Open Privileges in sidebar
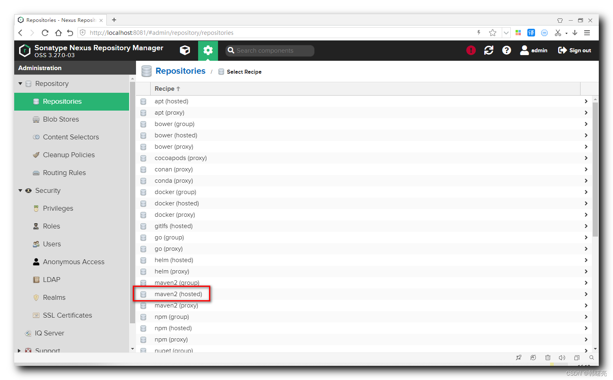Viewport: 613px width, 380px height. coord(71,209)
